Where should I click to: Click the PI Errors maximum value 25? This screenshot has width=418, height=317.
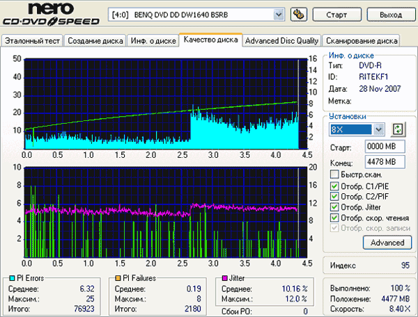[90, 299]
